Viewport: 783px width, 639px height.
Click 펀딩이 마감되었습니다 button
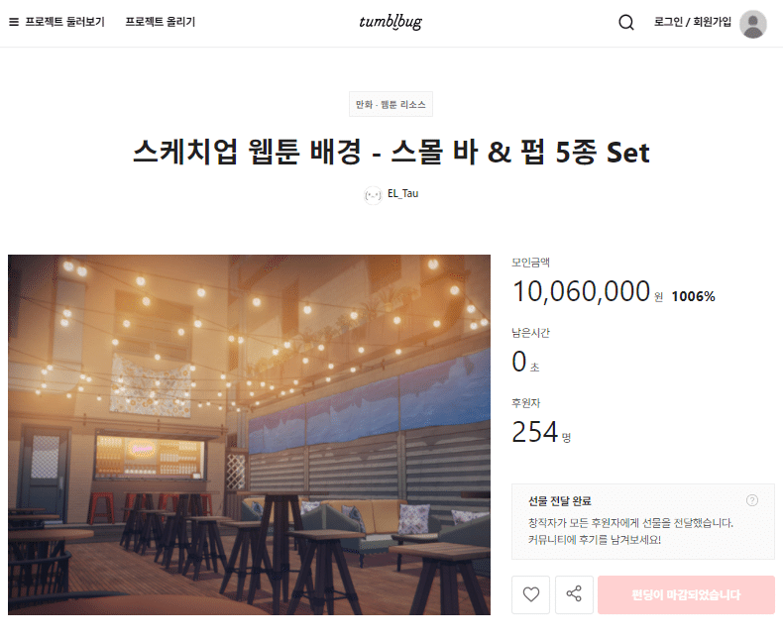click(686, 594)
